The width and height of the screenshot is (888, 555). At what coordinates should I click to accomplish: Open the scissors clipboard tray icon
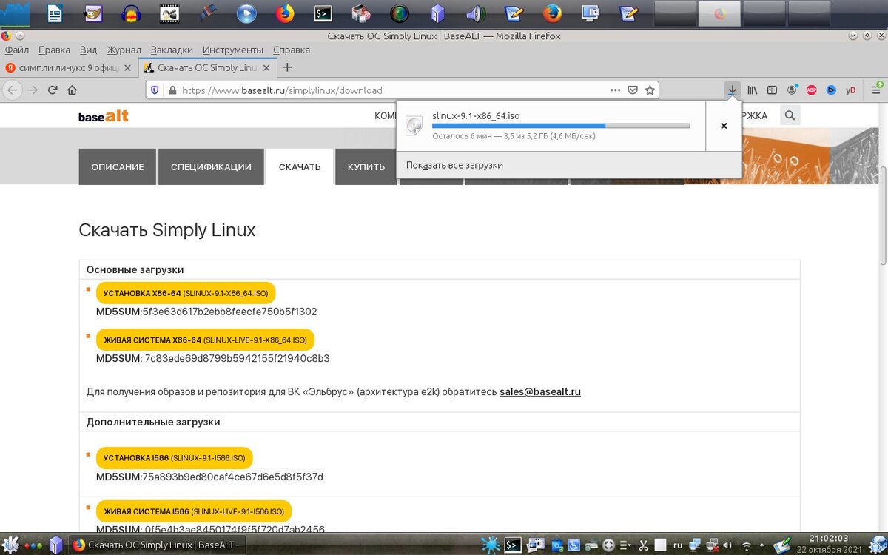(x=643, y=546)
